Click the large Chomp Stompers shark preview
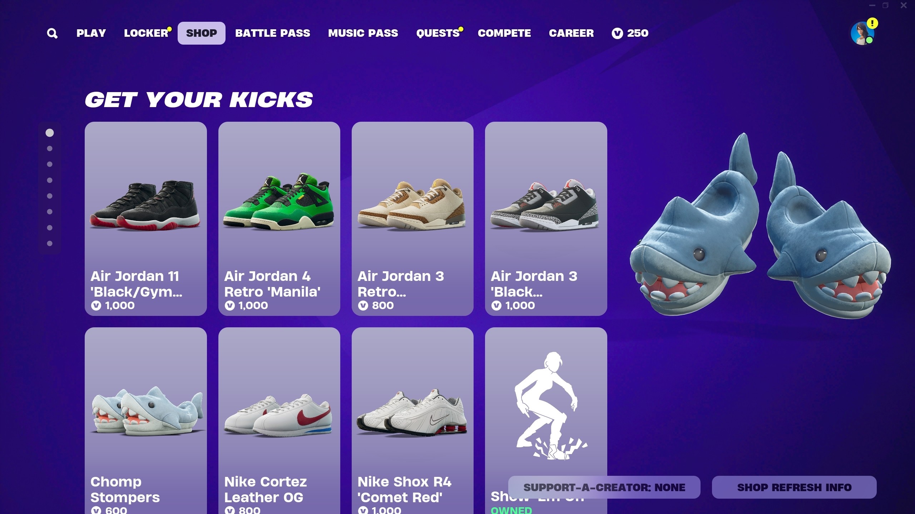Image resolution: width=915 pixels, height=514 pixels. point(760,227)
